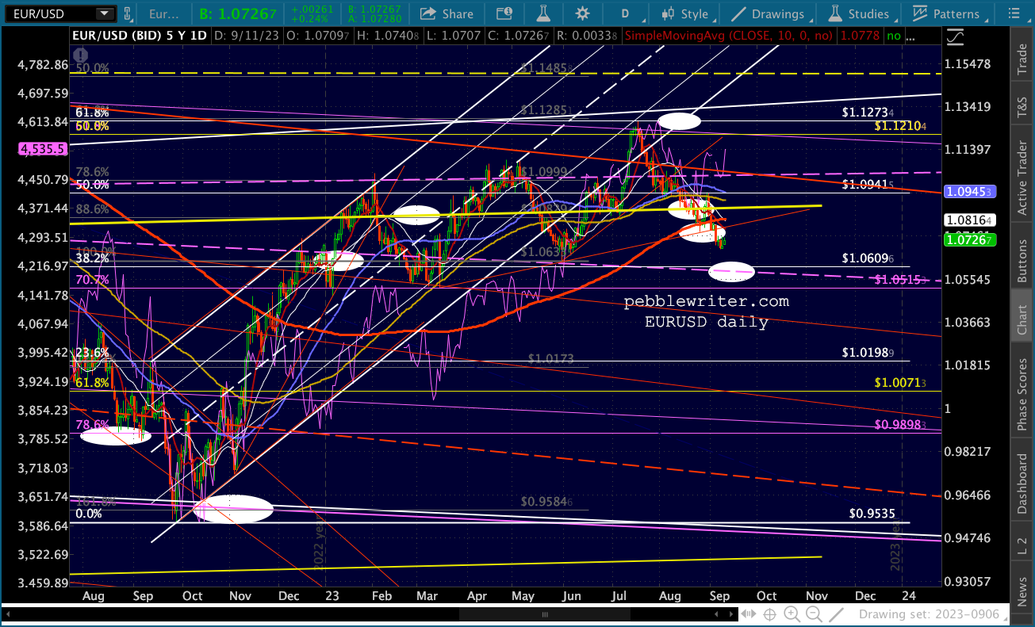Open the thinkLog flask icon
This screenshot has height=627, width=1035.
543,13
